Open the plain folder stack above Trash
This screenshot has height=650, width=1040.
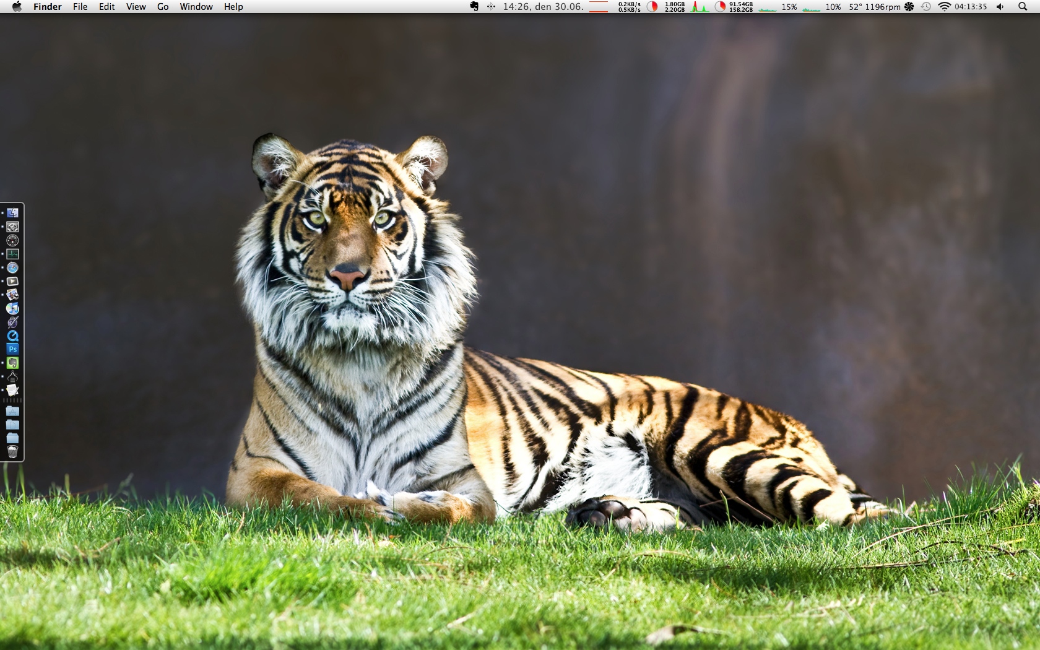[x=12, y=438]
